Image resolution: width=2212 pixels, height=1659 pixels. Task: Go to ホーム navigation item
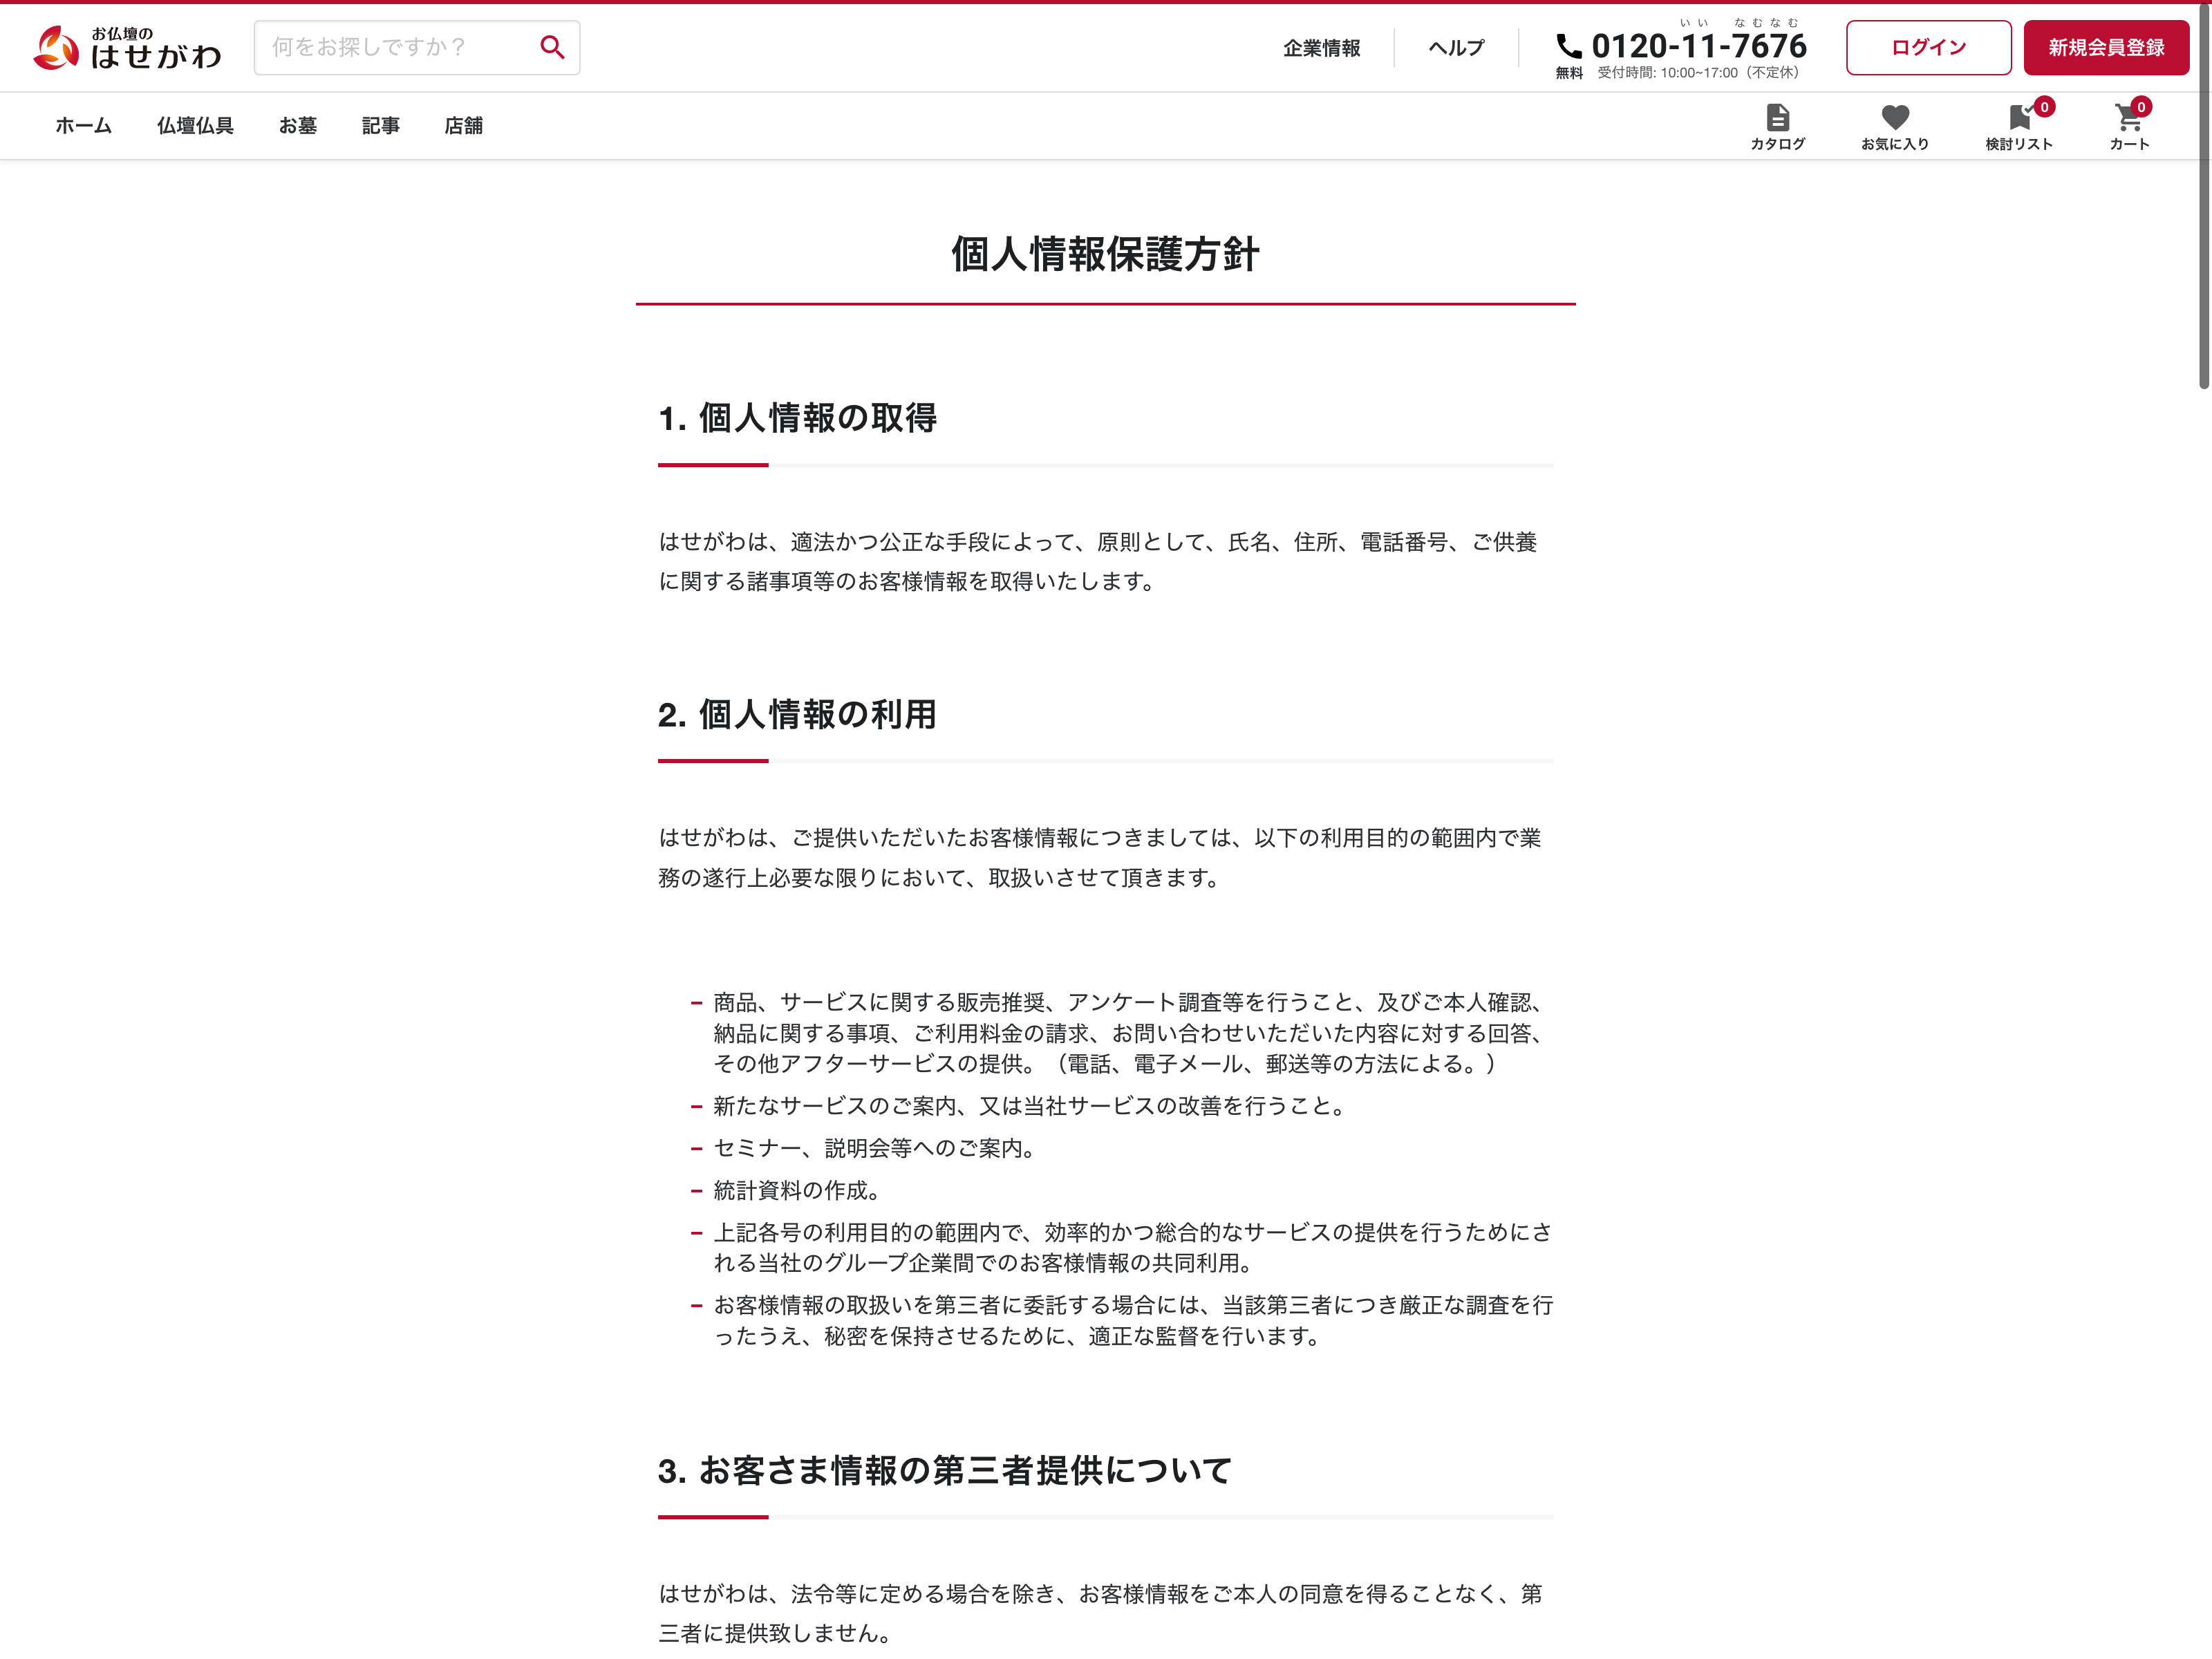pos(83,126)
